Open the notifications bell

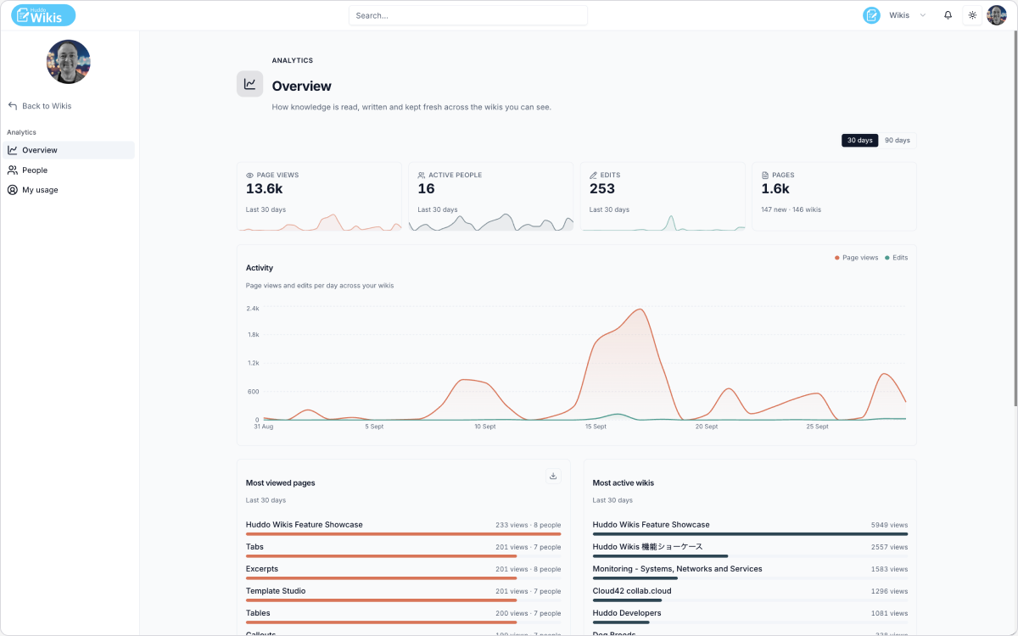(x=948, y=15)
